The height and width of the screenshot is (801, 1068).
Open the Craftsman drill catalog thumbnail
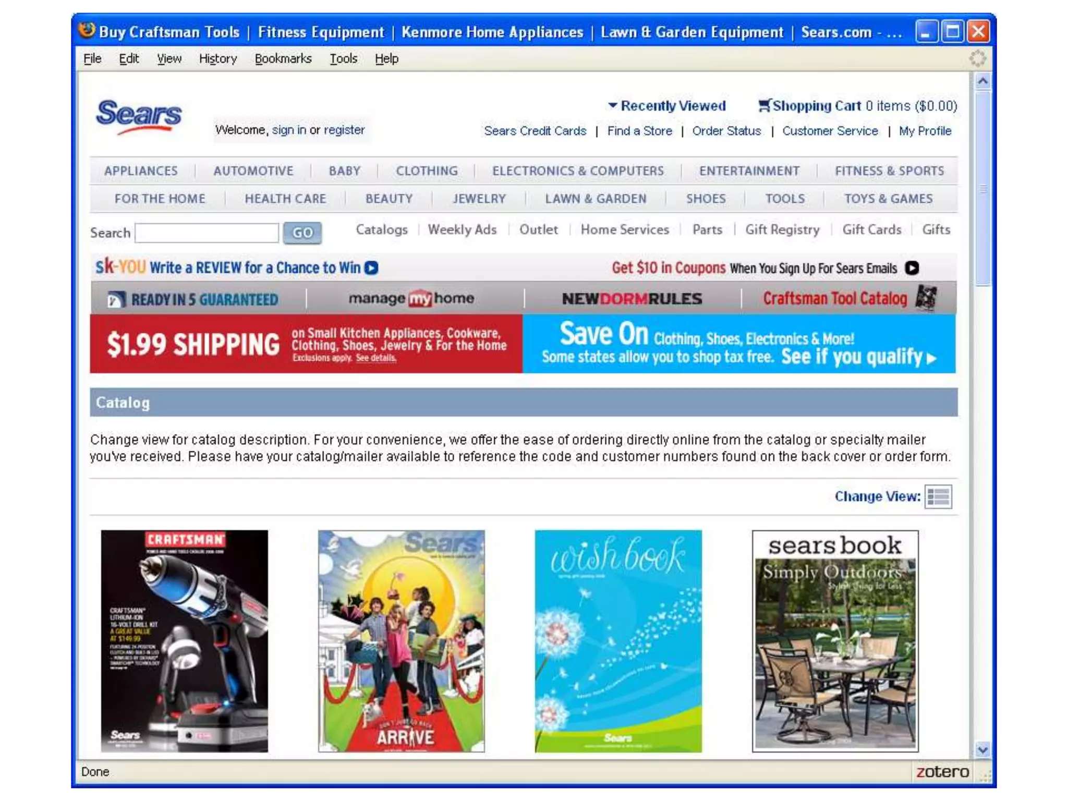(184, 641)
